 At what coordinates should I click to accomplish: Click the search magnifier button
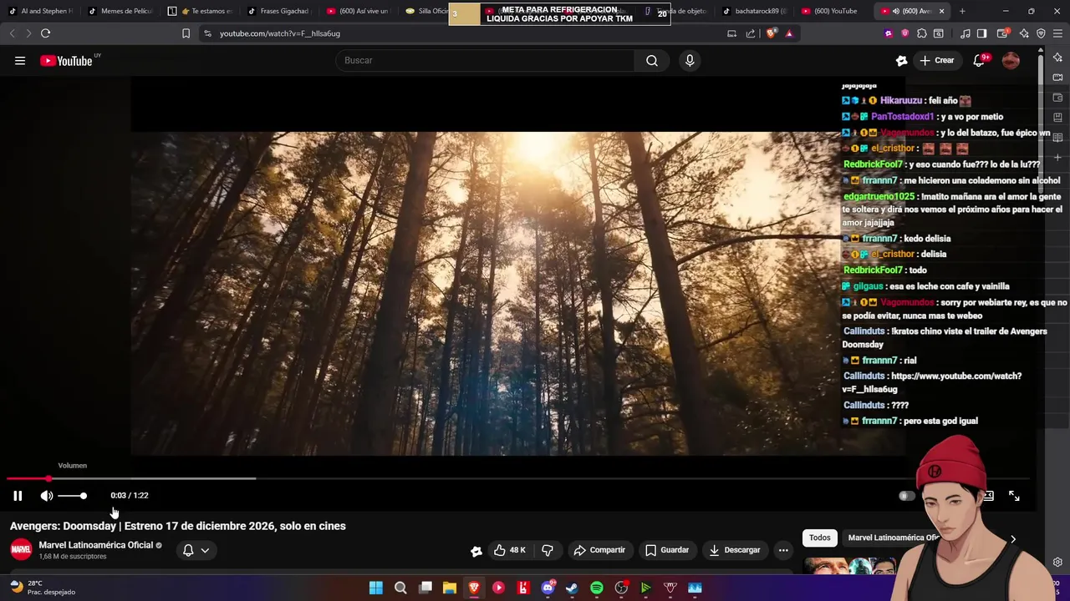click(x=652, y=60)
